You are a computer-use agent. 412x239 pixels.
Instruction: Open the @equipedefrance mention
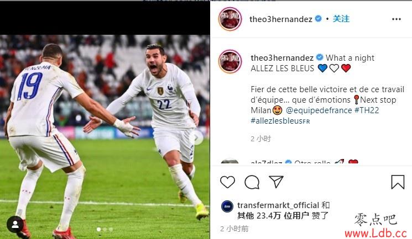tap(319, 110)
